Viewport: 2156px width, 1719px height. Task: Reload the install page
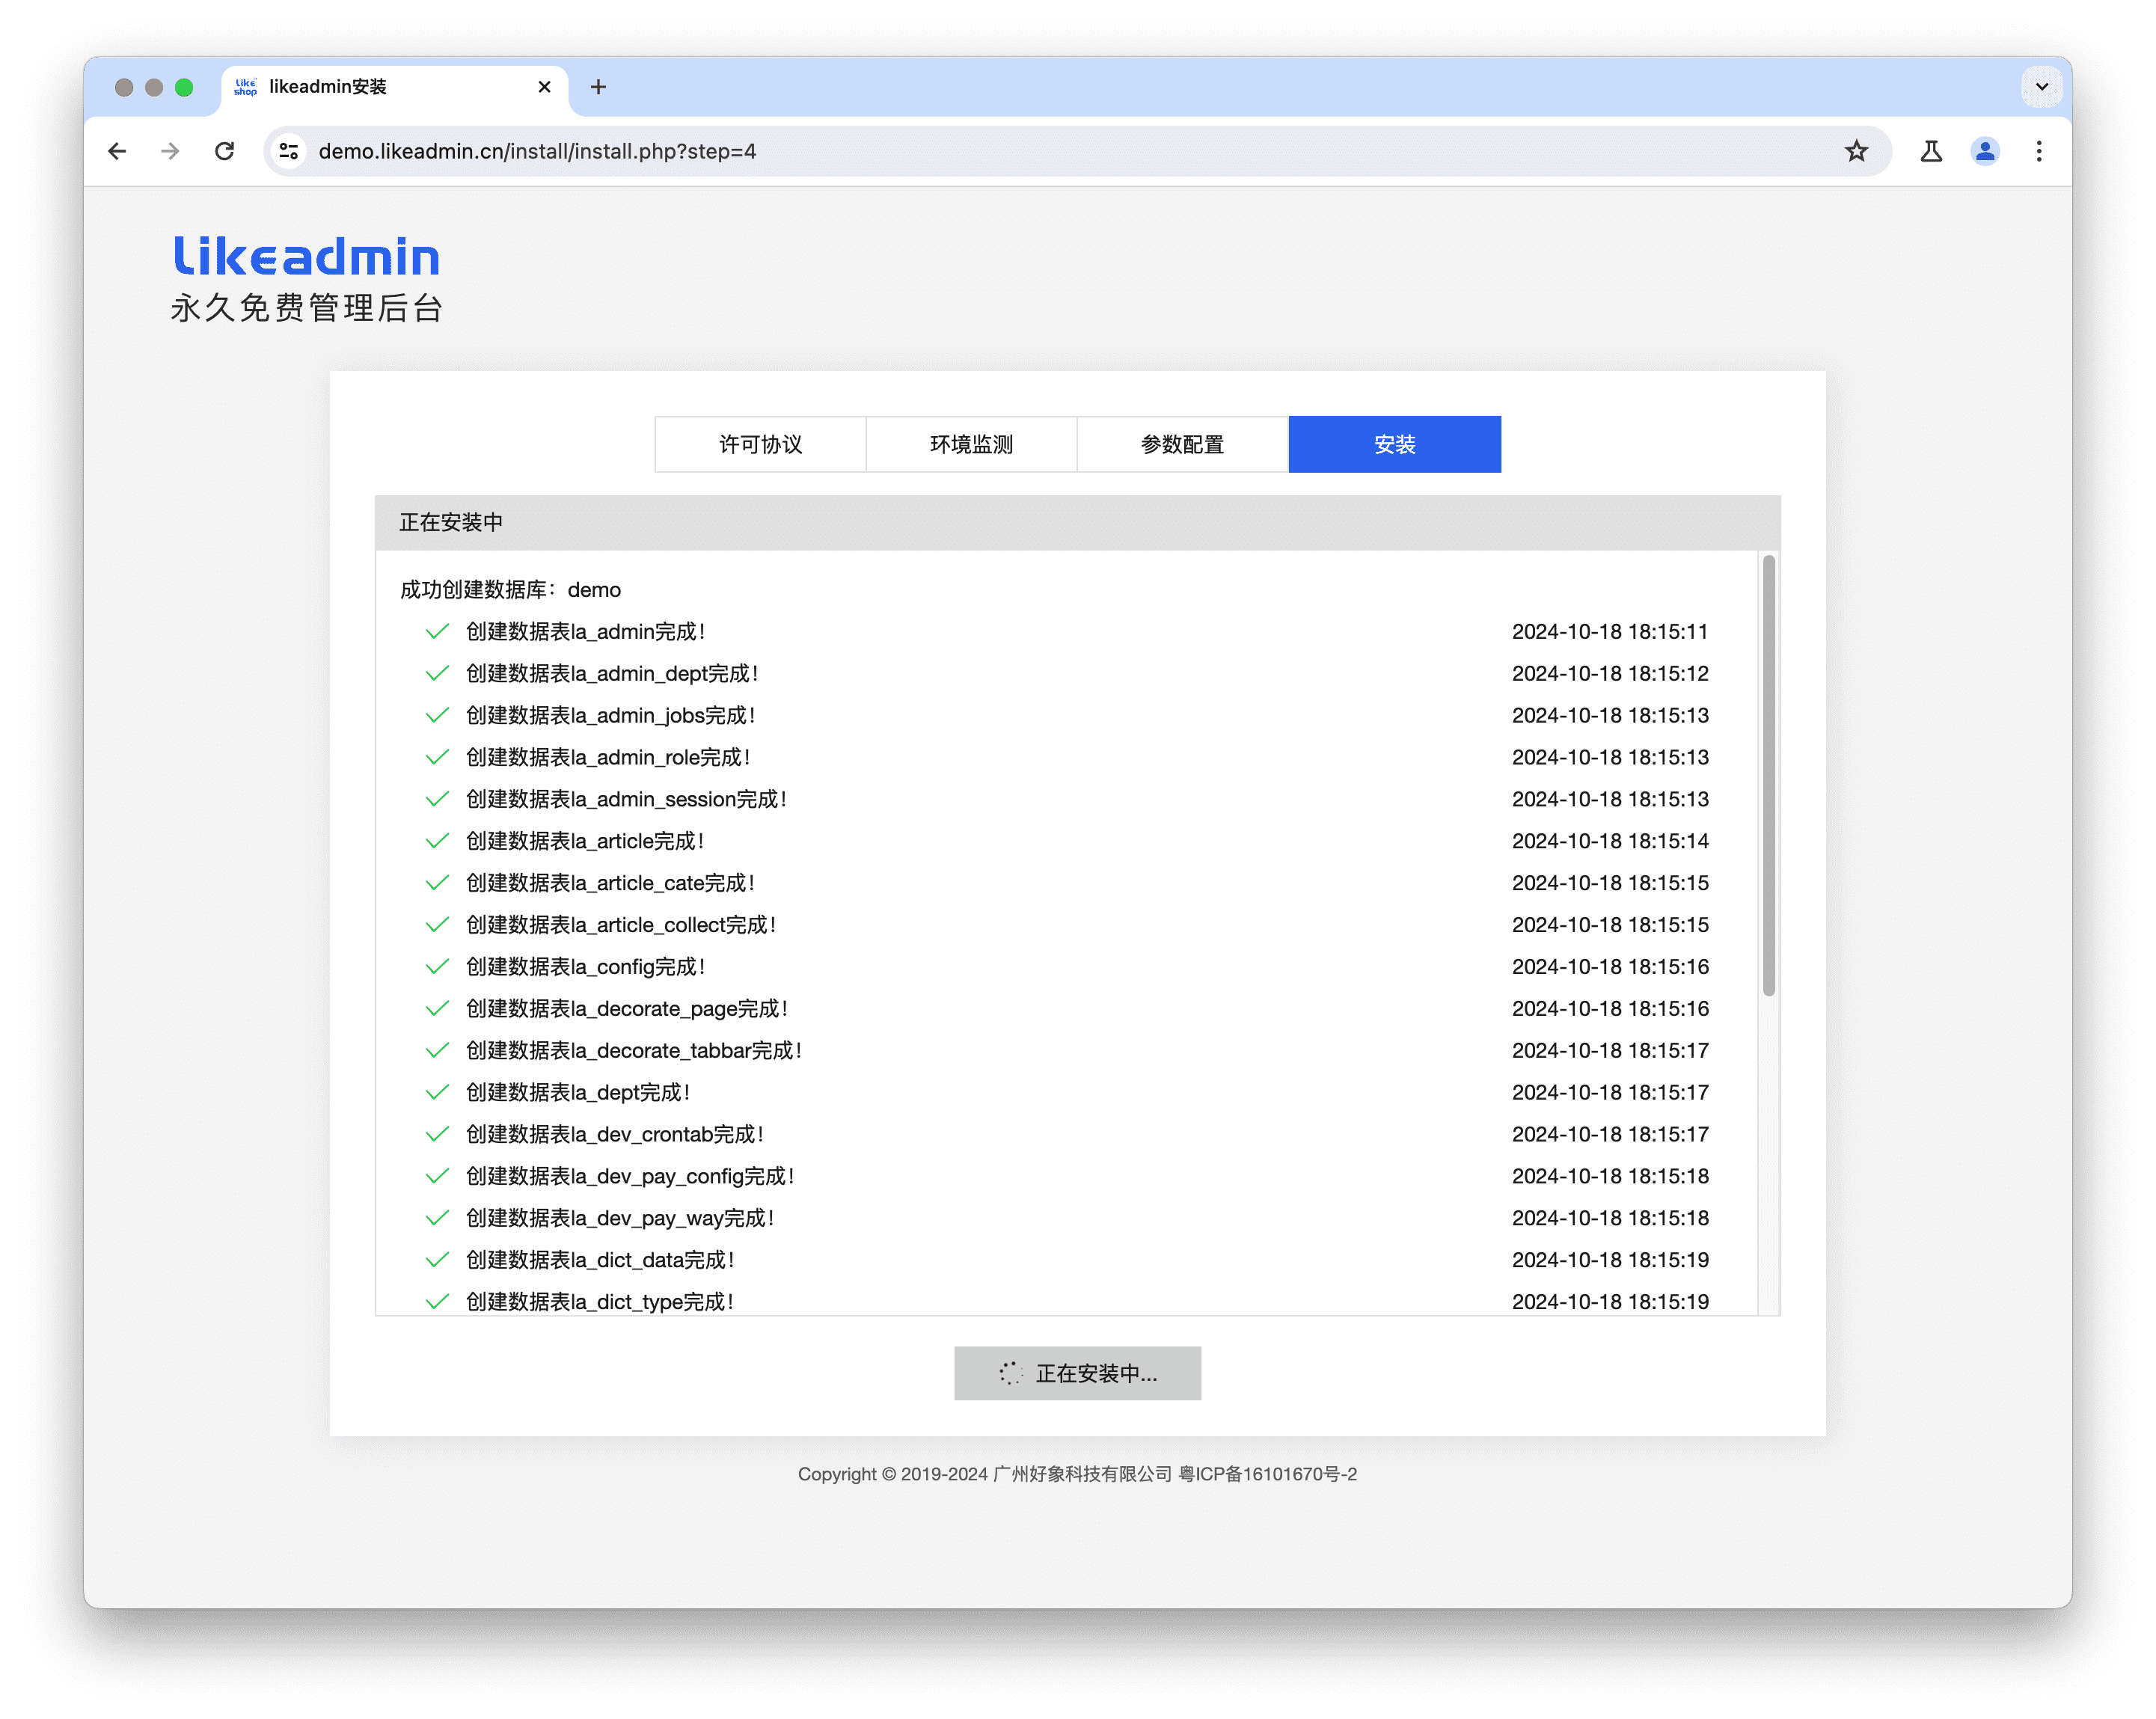click(x=225, y=151)
